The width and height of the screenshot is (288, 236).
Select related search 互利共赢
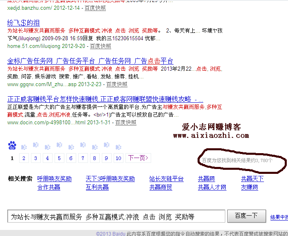[97, 187]
